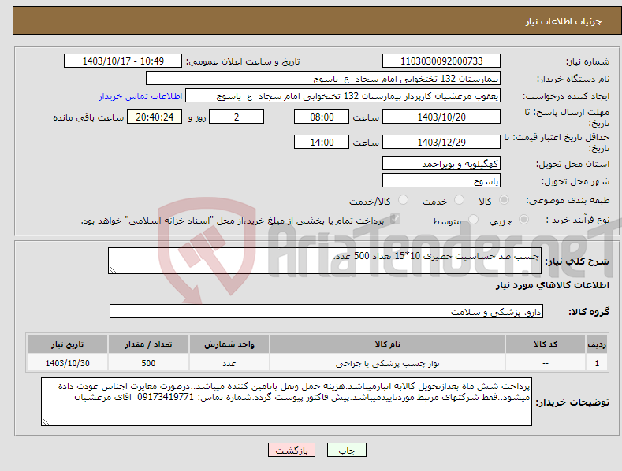Click the request creator name field
622x471 pixels.
click(343, 96)
